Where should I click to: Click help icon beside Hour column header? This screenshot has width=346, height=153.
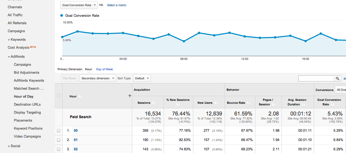80,96
